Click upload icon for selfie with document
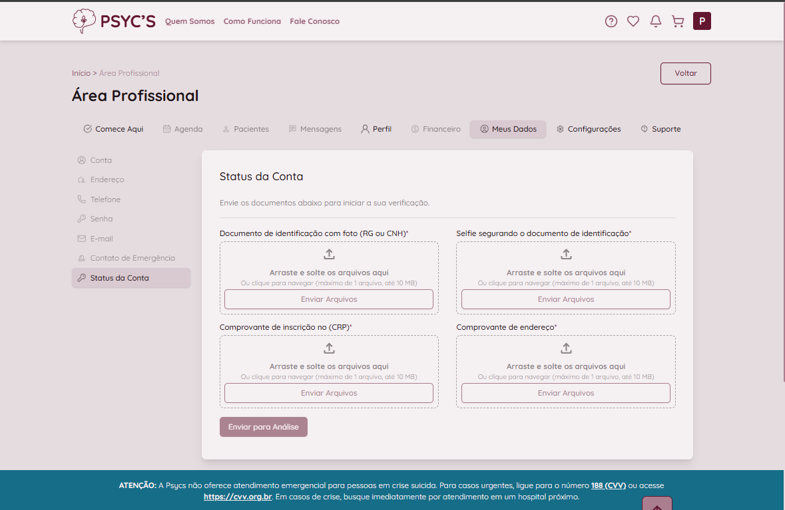Image resolution: width=785 pixels, height=510 pixels. [566, 254]
